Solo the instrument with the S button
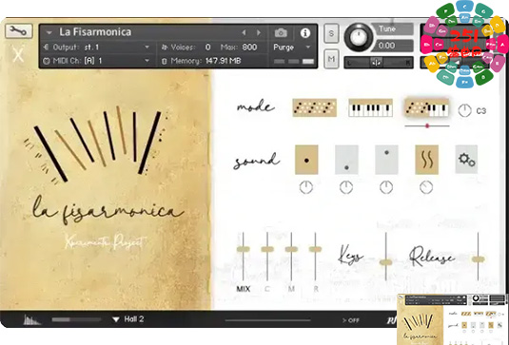509x345 pixels. [331, 33]
